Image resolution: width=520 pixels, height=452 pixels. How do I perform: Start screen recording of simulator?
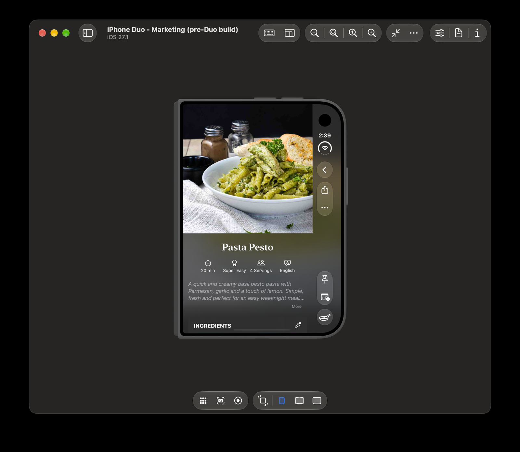(238, 401)
